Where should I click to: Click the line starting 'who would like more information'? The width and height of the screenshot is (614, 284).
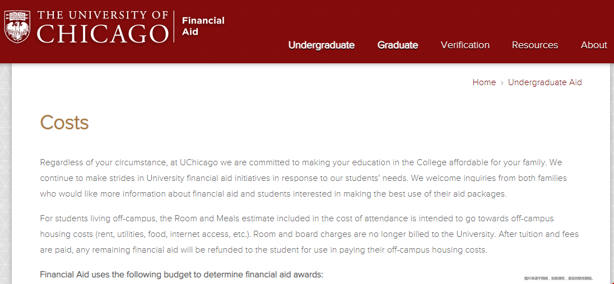click(x=273, y=194)
